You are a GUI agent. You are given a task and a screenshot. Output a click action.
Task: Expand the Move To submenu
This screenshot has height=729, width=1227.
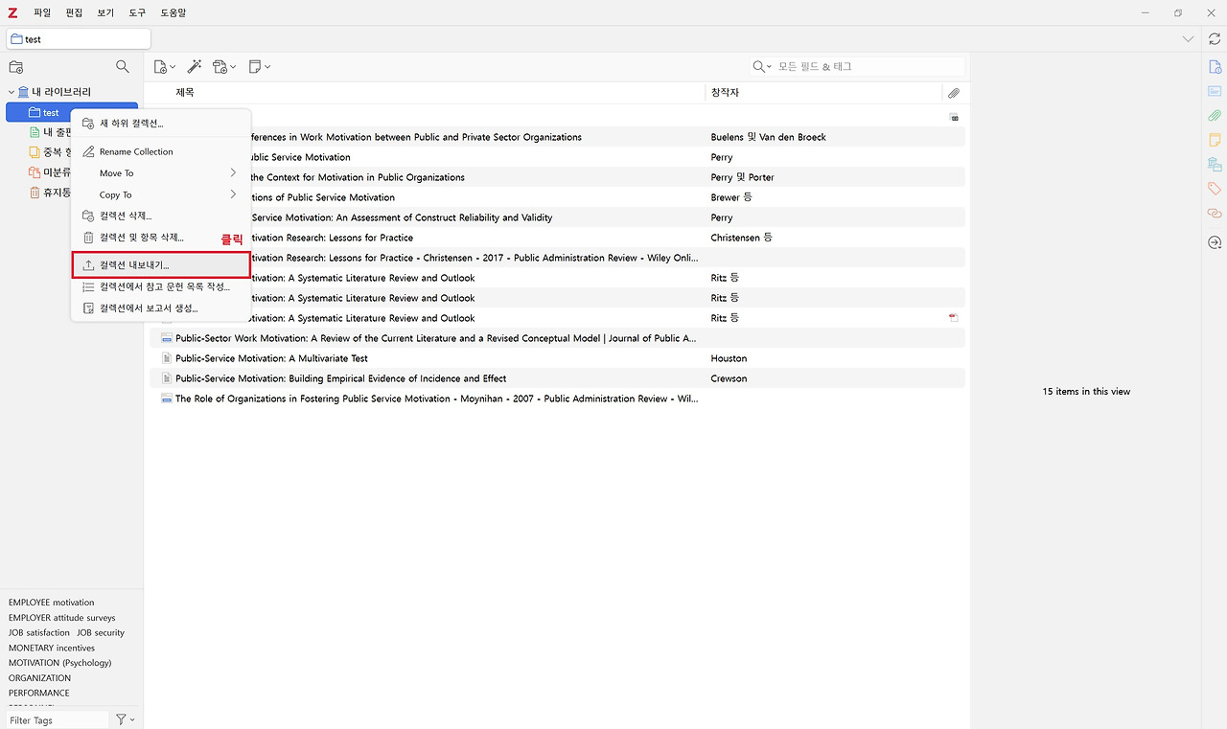(x=161, y=173)
